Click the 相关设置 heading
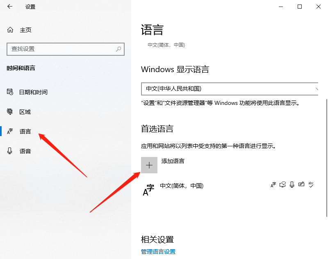 [x=157, y=240]
